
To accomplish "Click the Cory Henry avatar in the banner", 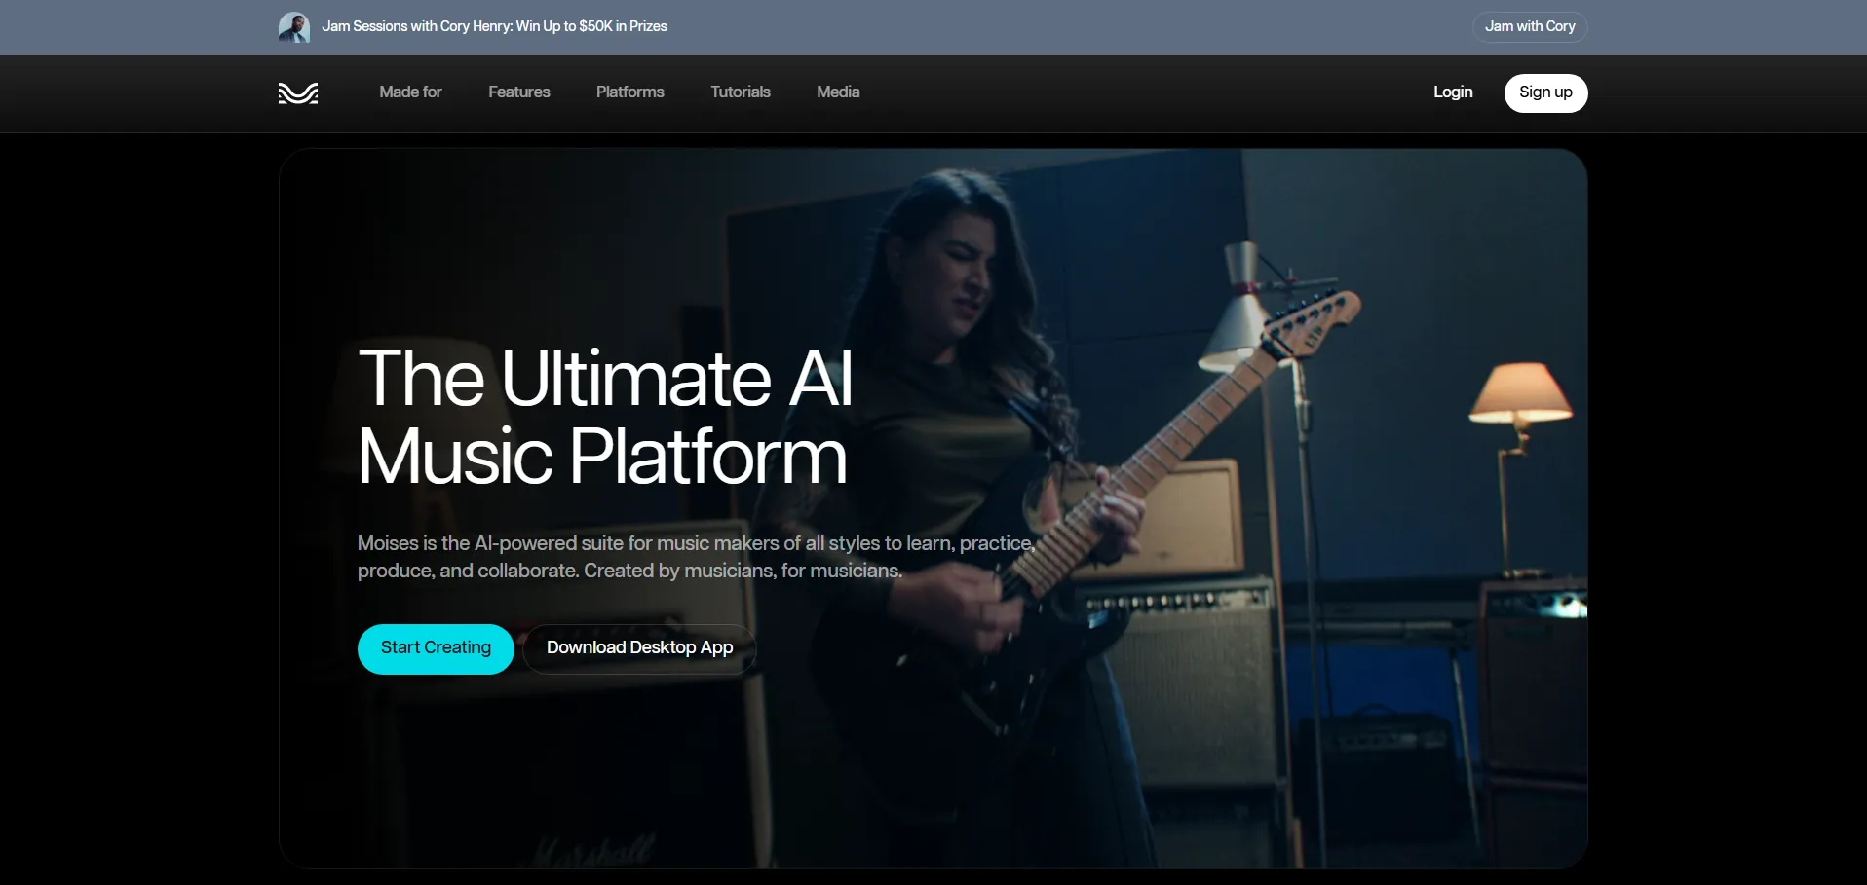I will click(294, 27).
